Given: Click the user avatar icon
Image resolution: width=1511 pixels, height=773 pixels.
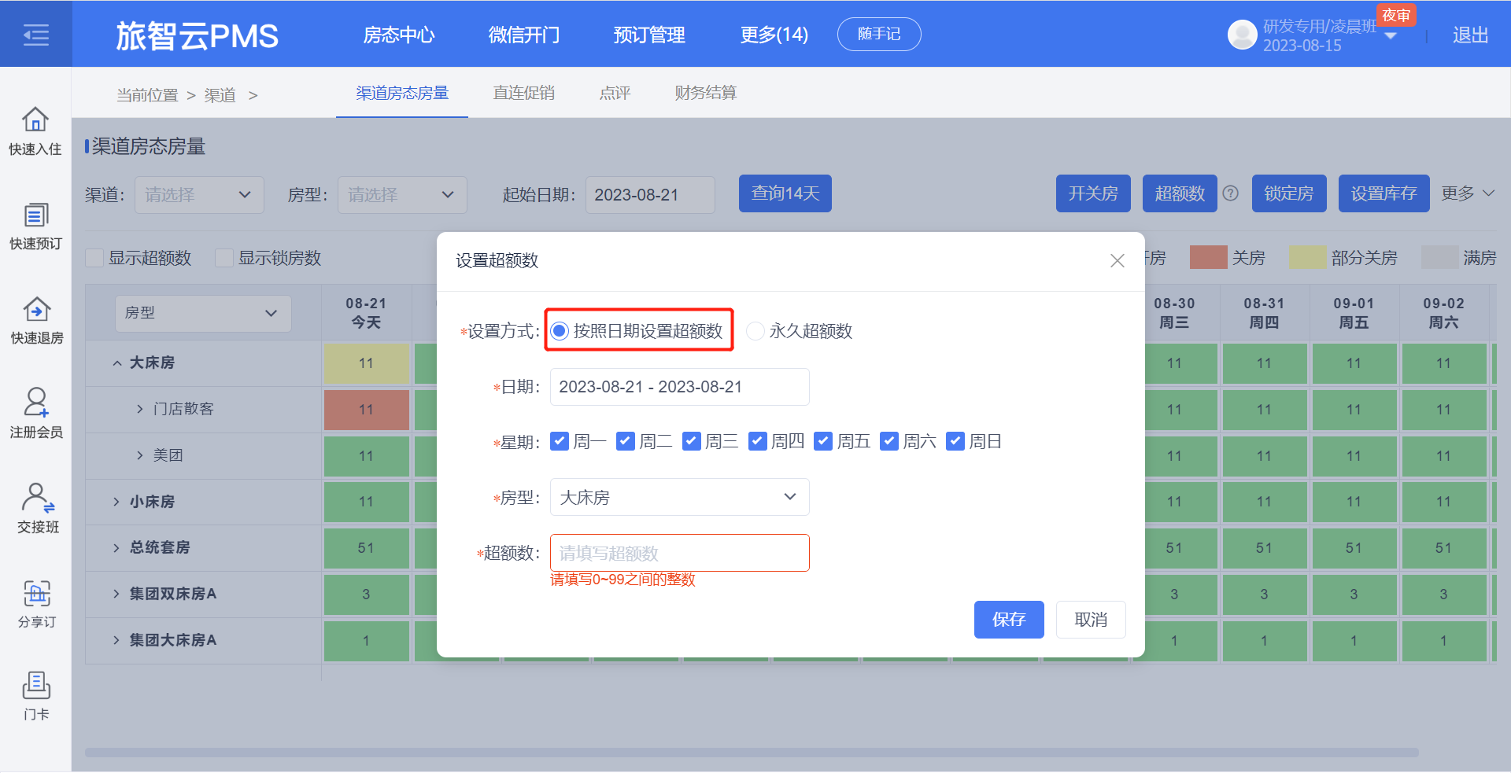Looking at the screenshot, I should [x=1242, y=35].
